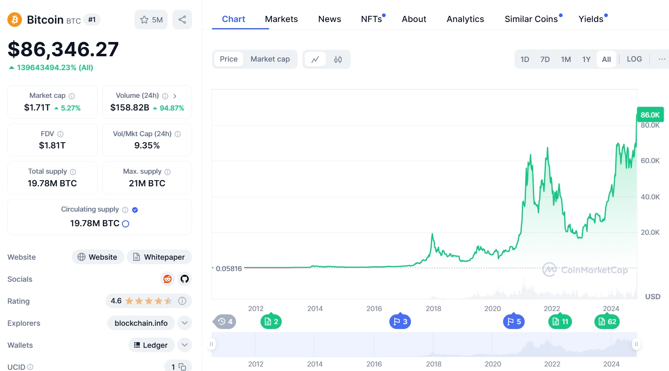Open the Reddit social link
669x371 pixels.
(x=167, y=279)
